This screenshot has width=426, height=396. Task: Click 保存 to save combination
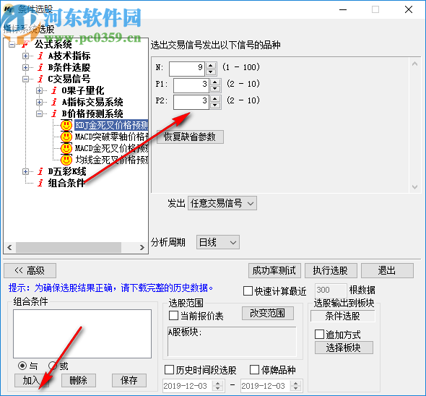point(129,380)
